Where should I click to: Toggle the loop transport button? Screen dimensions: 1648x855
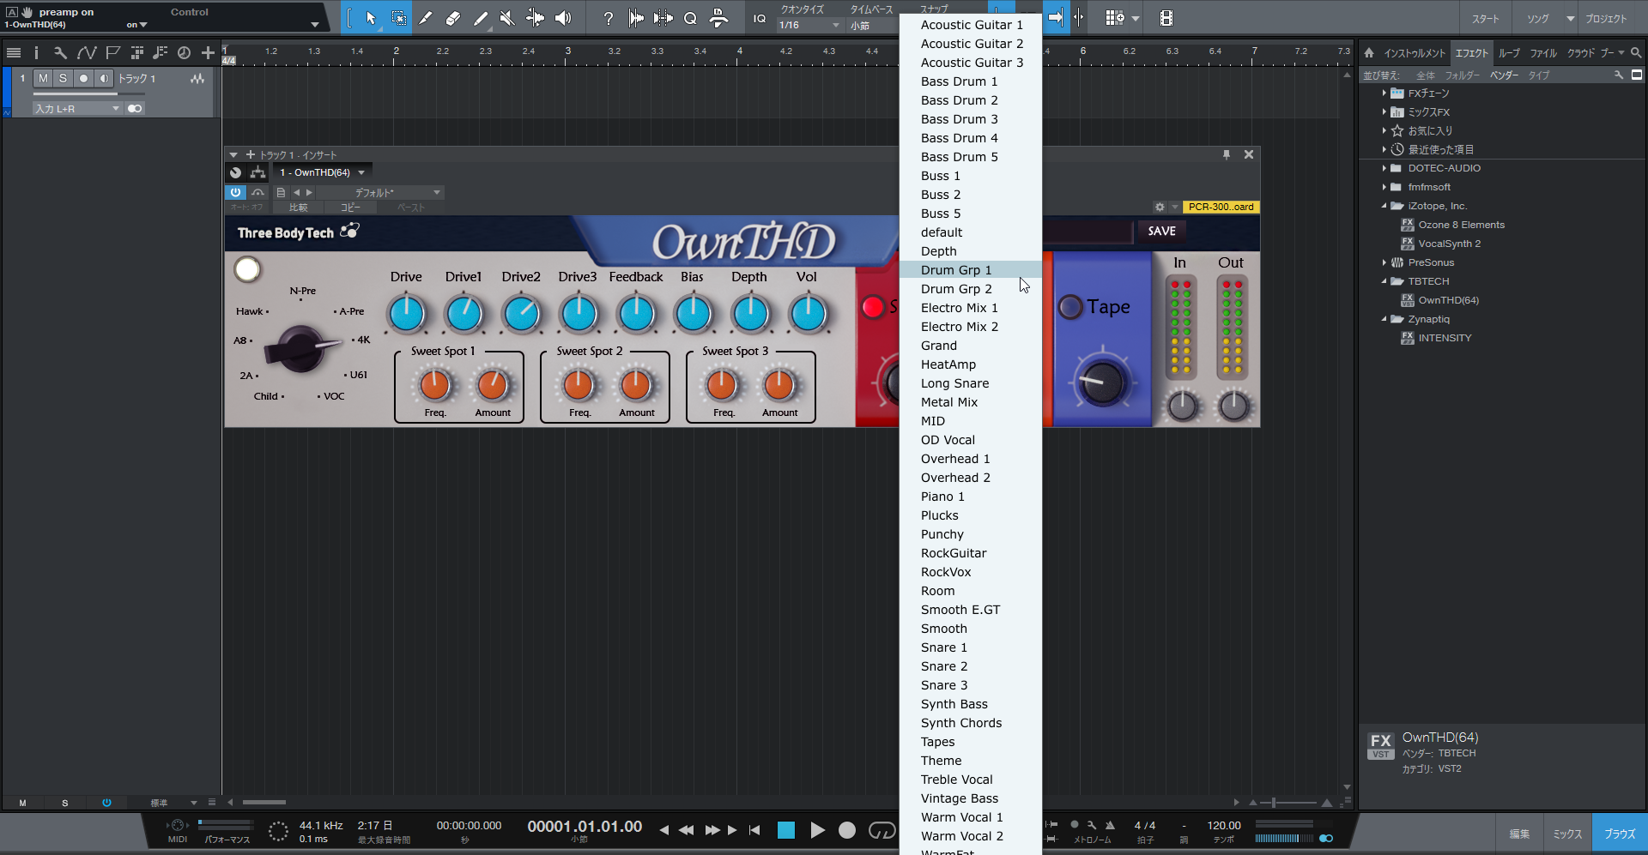point(882,830)
